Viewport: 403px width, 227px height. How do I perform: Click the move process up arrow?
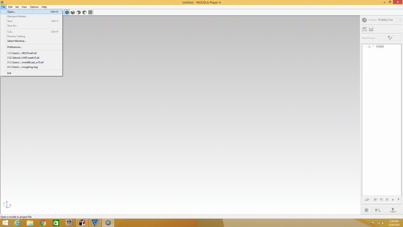(393, 200)
